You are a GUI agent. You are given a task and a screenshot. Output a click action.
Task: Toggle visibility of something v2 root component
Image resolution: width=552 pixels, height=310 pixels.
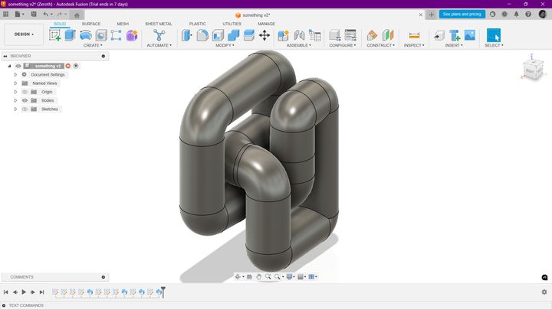[18, 66]
